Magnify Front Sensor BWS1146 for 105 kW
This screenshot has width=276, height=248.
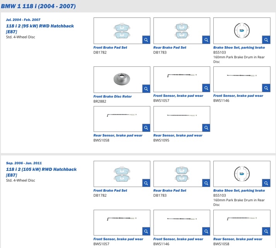[206, 231]
